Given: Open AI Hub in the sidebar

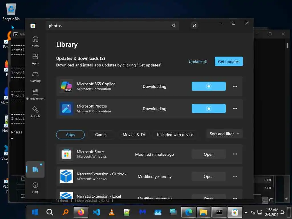Looking at the screenshot, I should pyautogui.click(x=35, y=112).
